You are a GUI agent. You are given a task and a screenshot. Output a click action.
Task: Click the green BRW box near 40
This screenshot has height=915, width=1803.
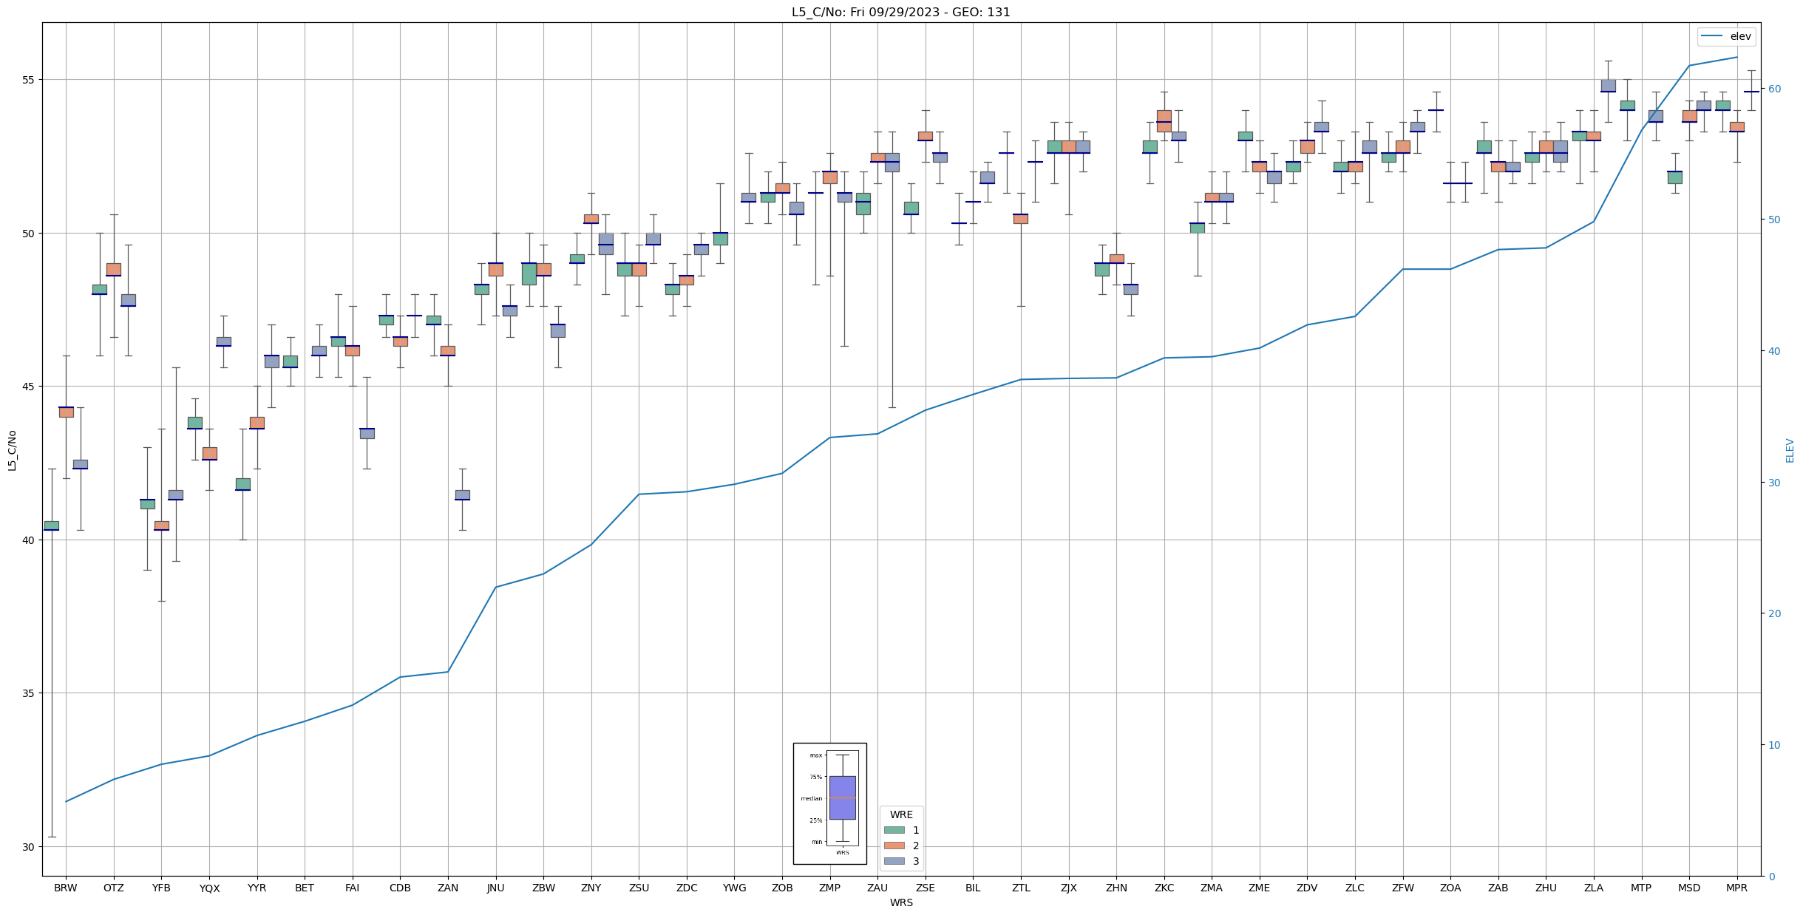point(51,525)
